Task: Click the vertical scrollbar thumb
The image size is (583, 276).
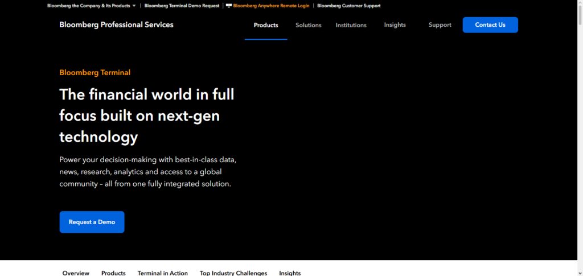Action: (x=580, y=15)
